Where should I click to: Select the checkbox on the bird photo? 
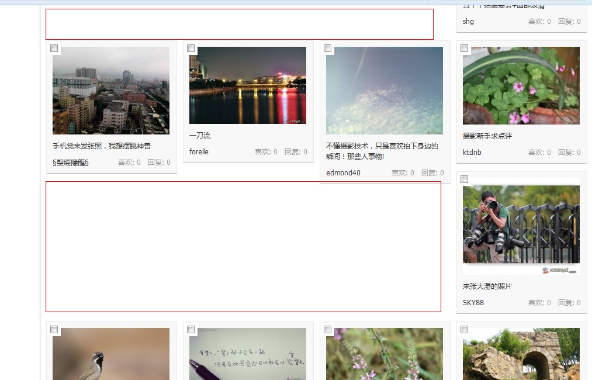point(54,329)
